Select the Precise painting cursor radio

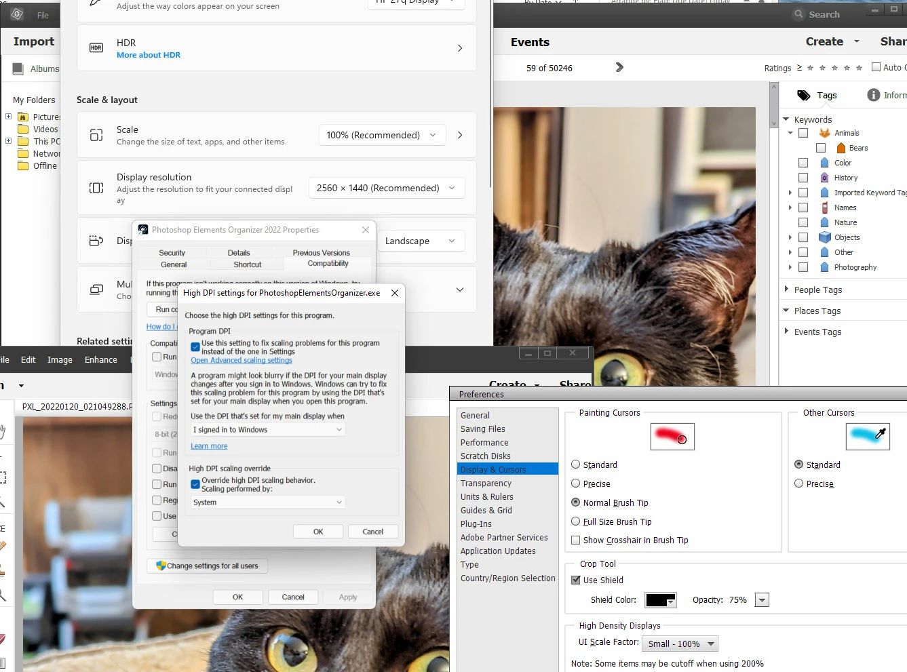point(576,483)
